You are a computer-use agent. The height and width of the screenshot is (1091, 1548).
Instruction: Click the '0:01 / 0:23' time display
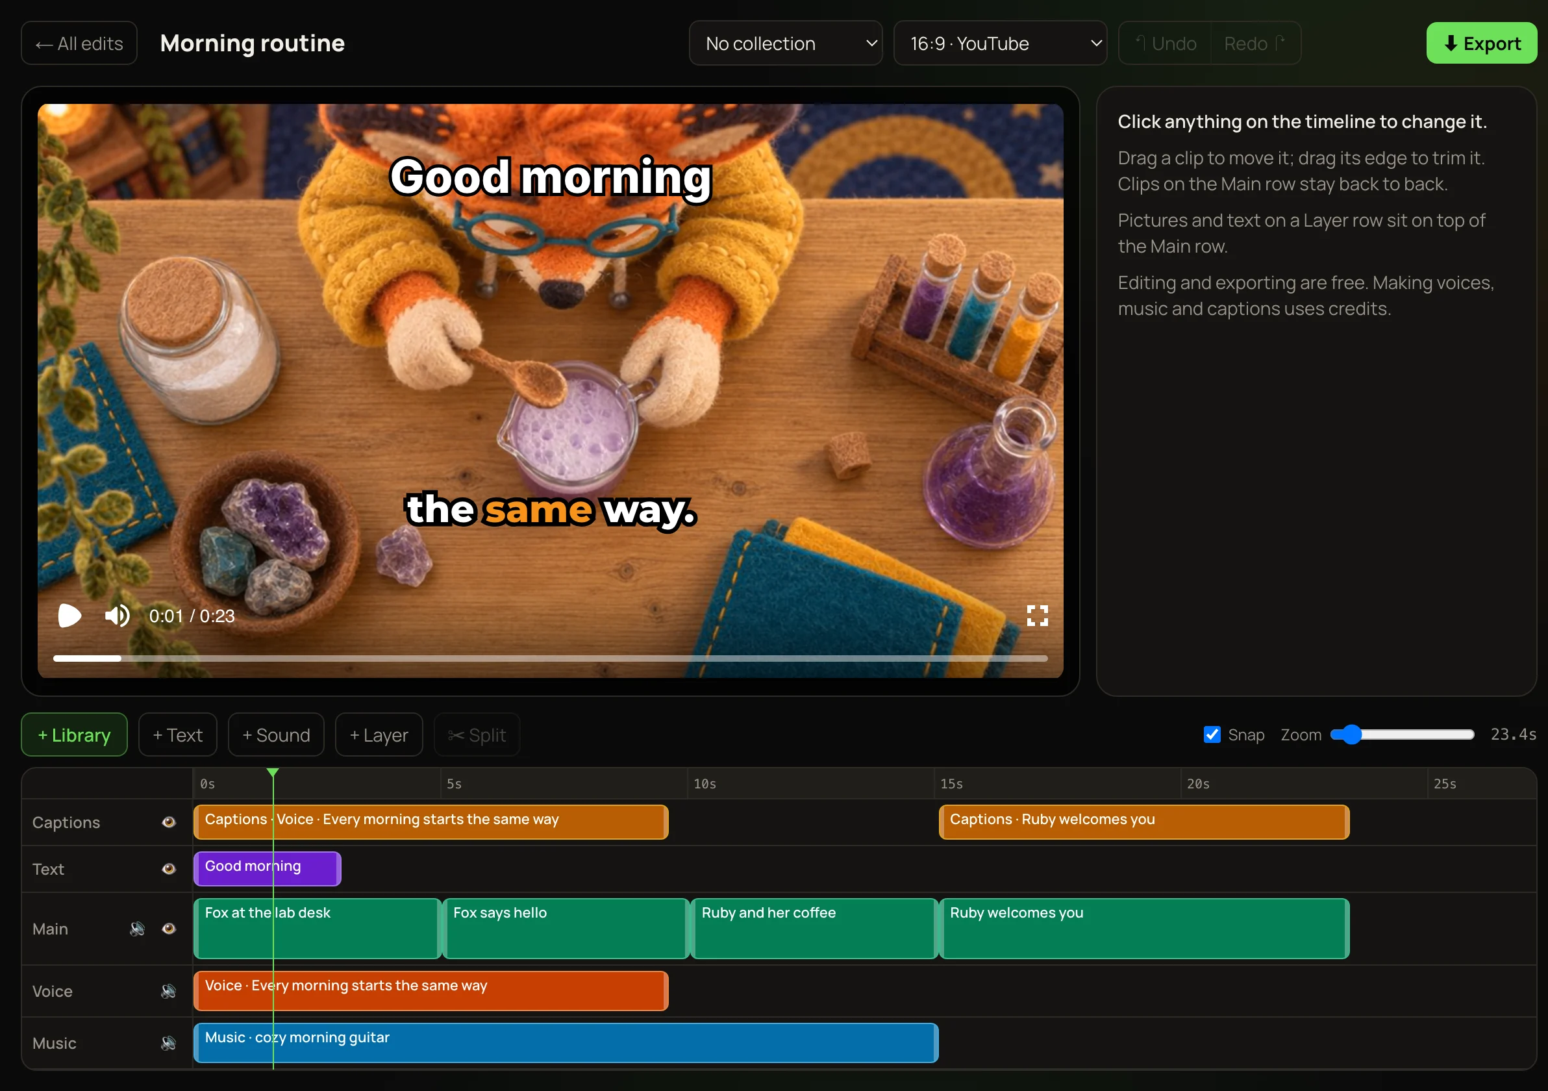pos(192,616)
